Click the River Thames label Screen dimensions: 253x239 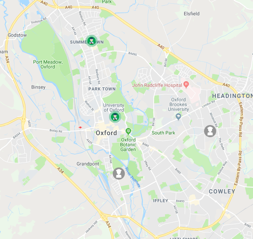coord(133,177)
